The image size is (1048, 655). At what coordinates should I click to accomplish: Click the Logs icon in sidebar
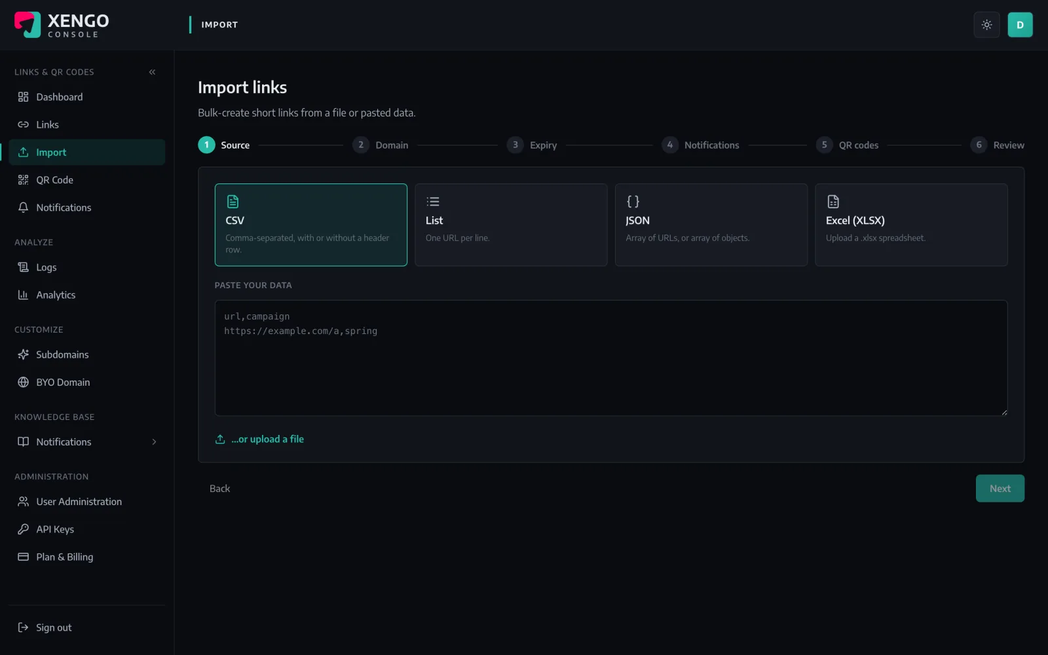pyautogui.click(x=24, y=267)
